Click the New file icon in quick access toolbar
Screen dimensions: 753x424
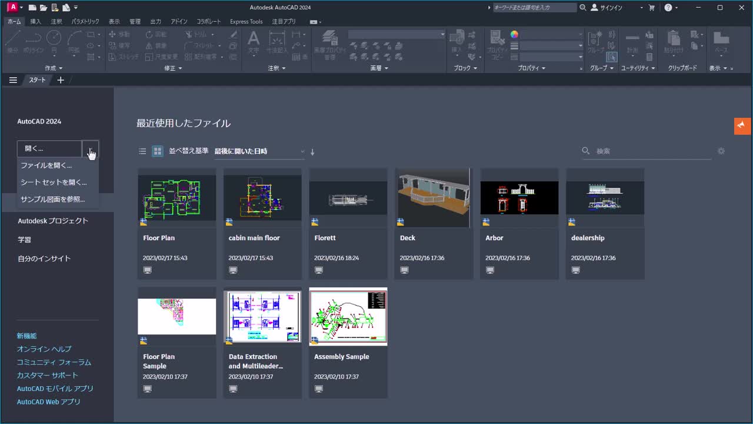coord(32,8)
